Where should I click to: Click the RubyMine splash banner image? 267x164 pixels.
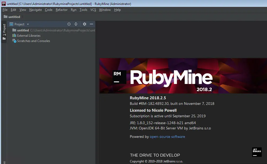click(x=183, y=76)
